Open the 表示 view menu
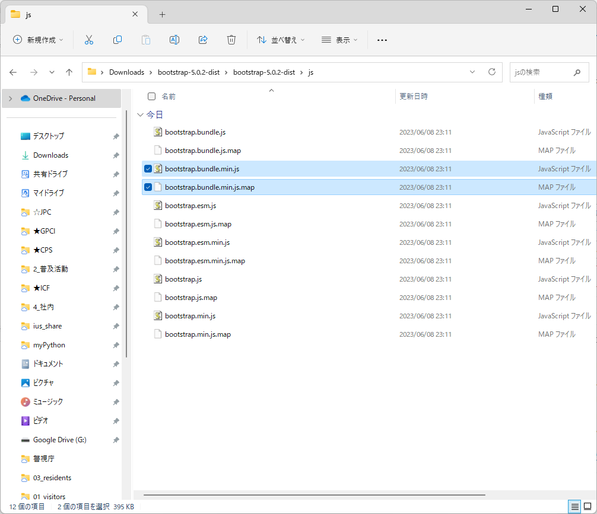 coord(339,40)
